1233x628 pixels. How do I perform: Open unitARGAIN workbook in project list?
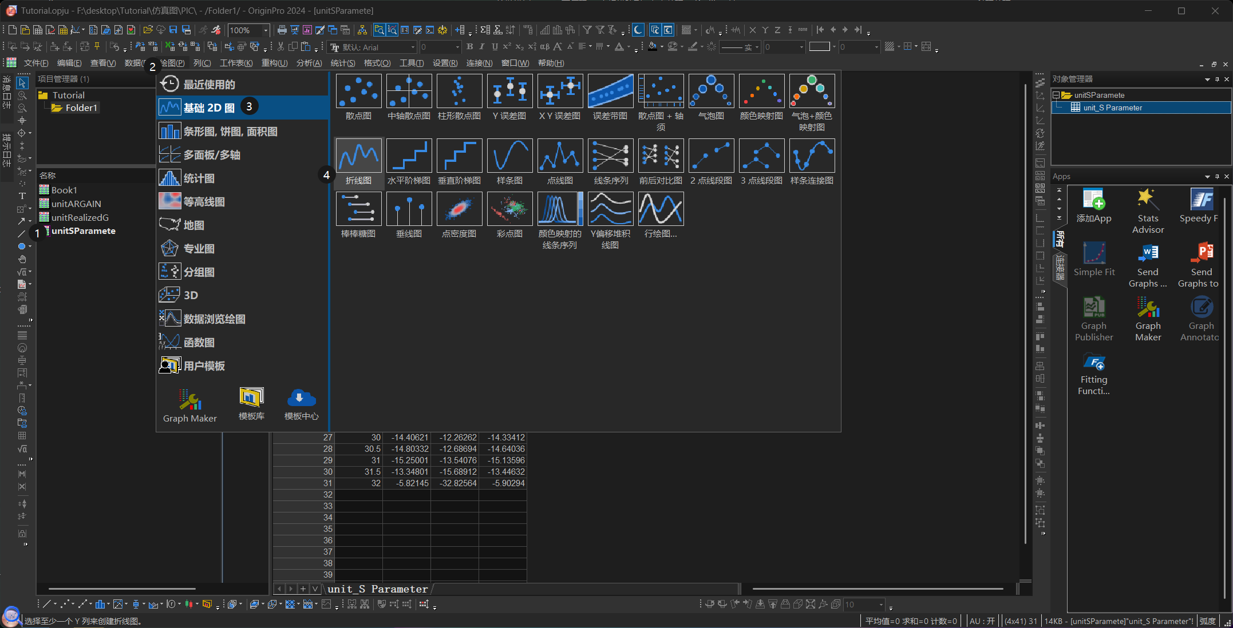76,204
